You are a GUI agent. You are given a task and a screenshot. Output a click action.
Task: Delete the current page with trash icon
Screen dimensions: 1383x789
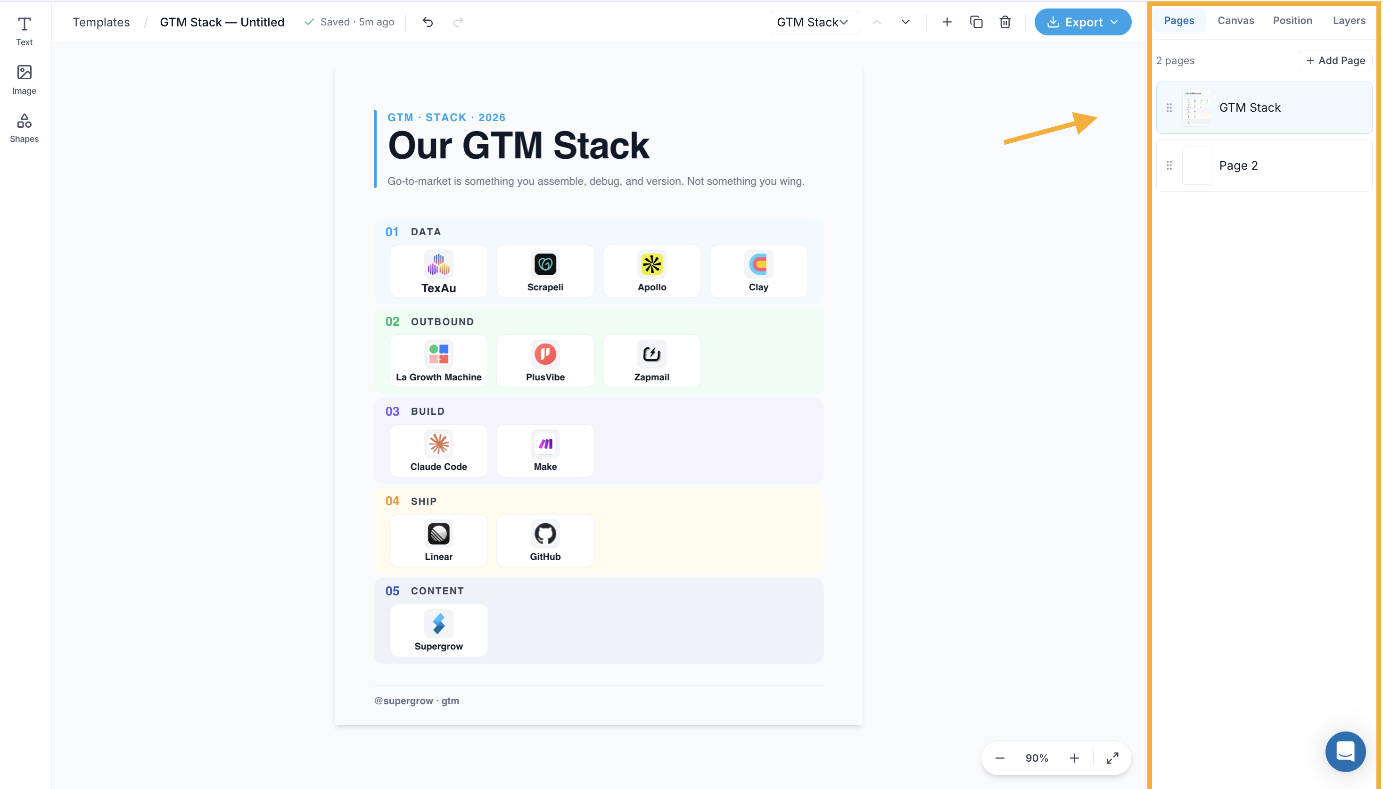pyautogui.click(x=1005, y=22)
